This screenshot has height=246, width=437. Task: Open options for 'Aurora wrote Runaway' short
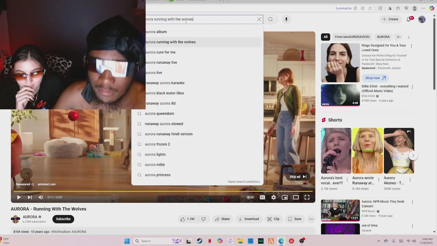(378, 180)
